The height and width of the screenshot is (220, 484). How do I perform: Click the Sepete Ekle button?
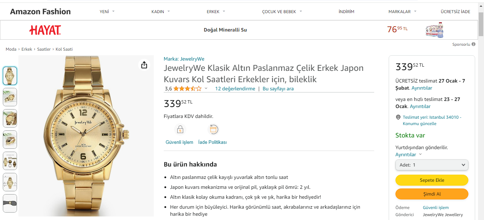coord(432,180)
